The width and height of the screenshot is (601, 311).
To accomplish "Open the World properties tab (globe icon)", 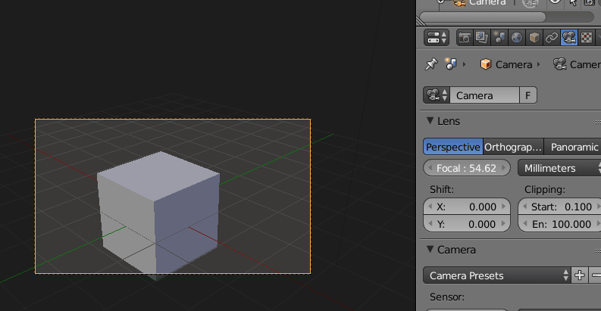I will pos(517,37).
